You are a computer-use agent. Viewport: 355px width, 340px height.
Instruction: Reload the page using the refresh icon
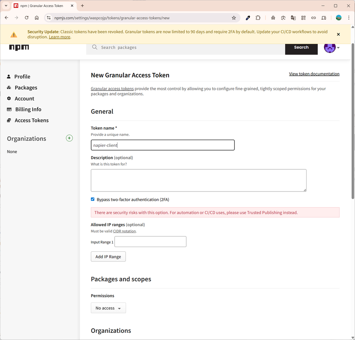coord(27,18)
